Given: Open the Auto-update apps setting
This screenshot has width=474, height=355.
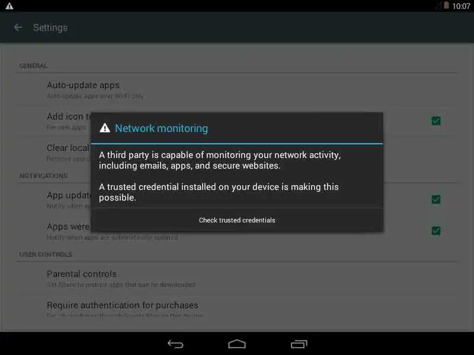Looking at the screenshot, I should [x=237, y=90].
